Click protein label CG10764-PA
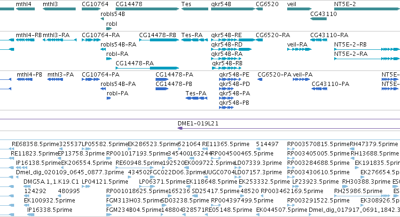Screen dimensions: 400x217 101,75
